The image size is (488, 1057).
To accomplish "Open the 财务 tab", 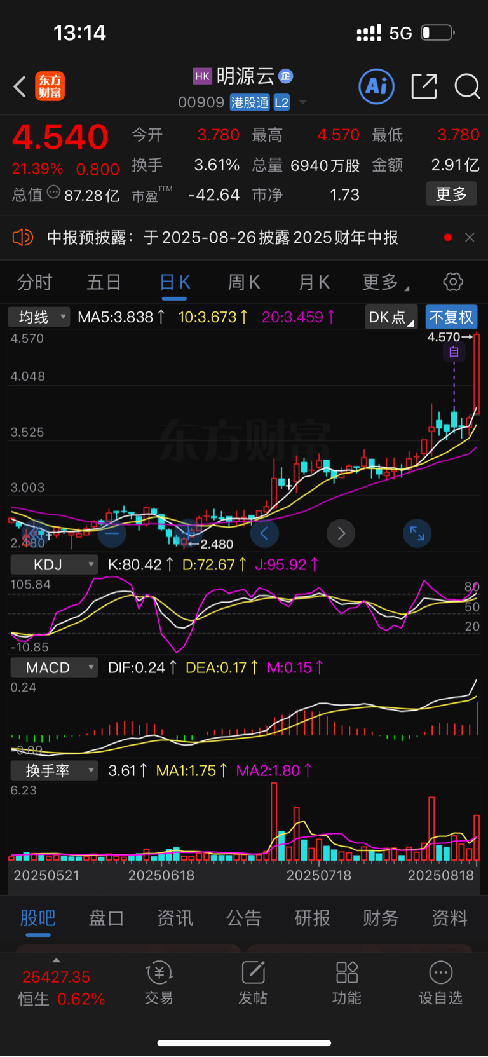I will (x=381, y=918).
